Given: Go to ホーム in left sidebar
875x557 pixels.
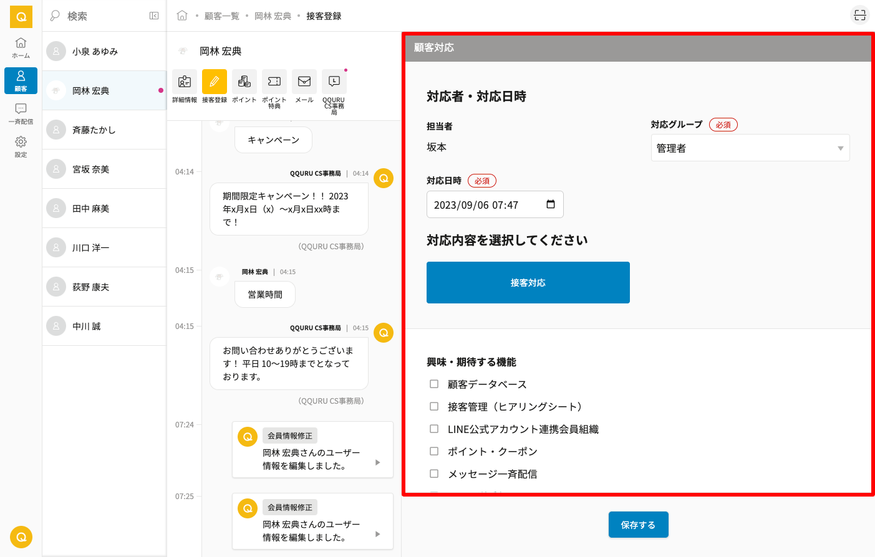Looking at the screenshot, I should (x=21, y=47).
